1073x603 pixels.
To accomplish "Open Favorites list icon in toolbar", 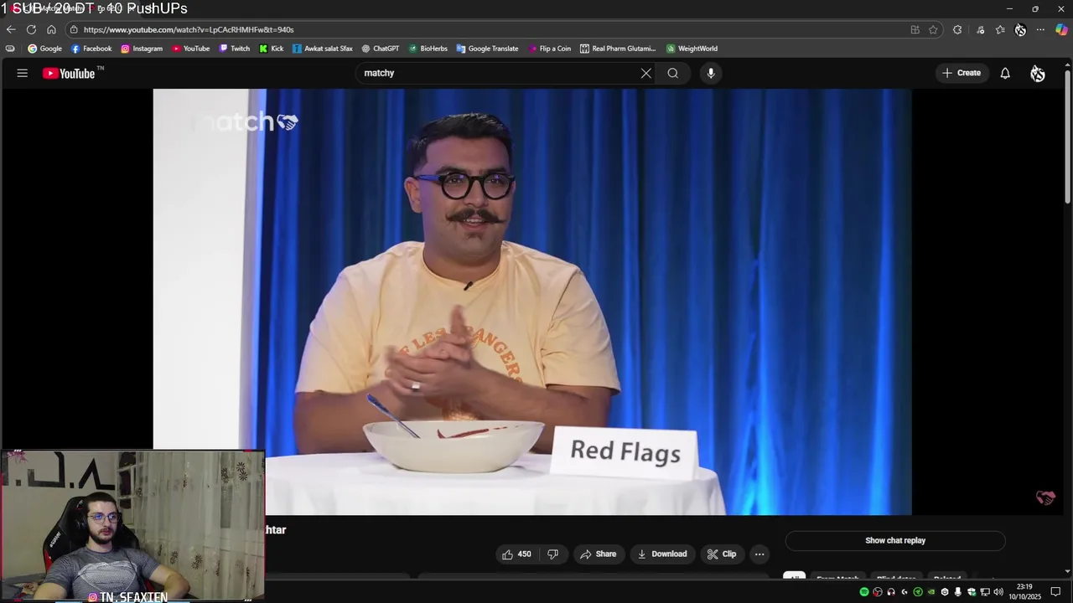I will 1000,29.
